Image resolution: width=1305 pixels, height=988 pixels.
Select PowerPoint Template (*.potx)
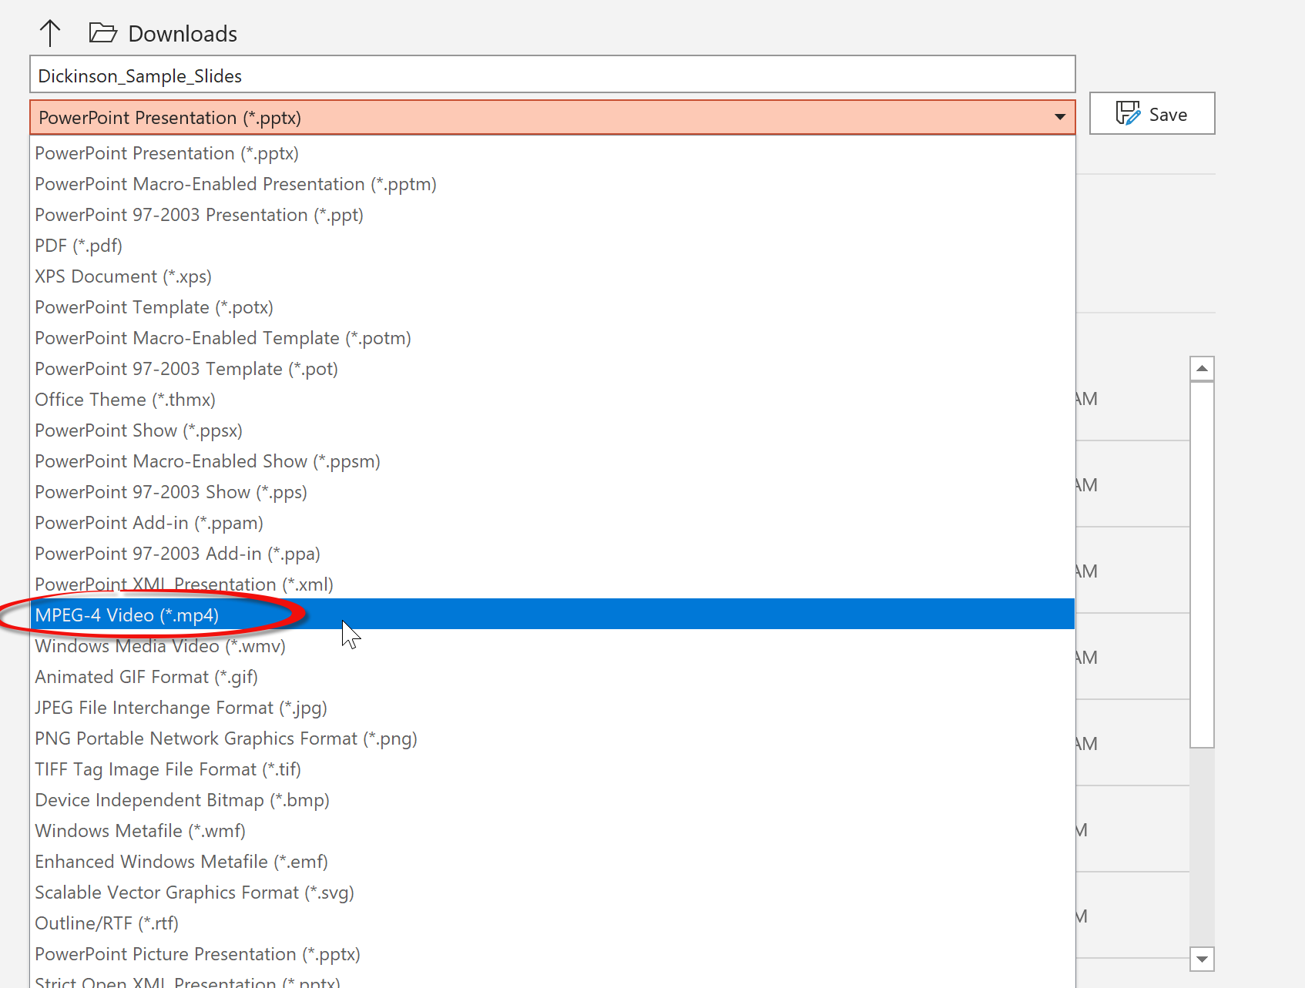pyautogui.click(x=552, y=307)
